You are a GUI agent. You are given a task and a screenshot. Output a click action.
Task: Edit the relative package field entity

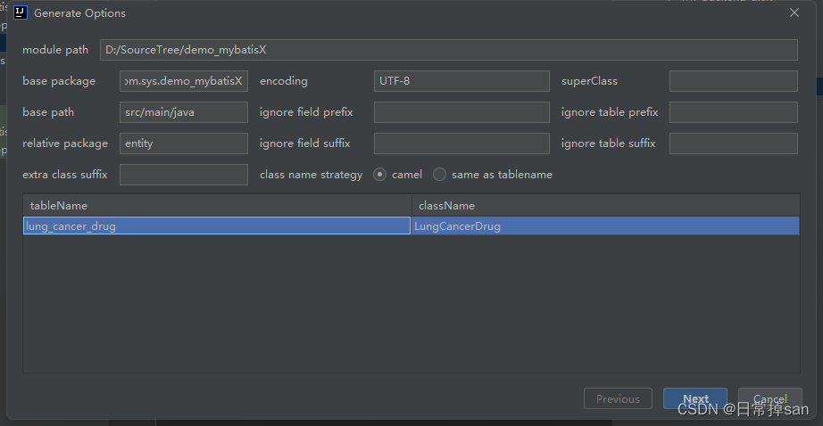coord(184,143)
